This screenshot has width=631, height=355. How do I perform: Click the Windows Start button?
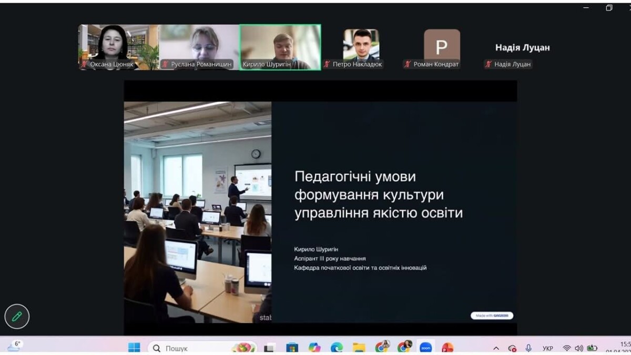pyautogui.click(x=135, y=348)
